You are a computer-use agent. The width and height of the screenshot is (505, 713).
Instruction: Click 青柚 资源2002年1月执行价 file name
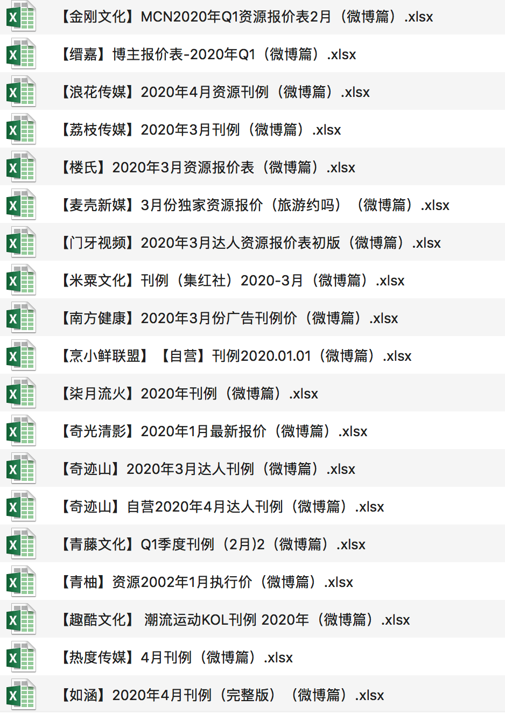(x=205, y=582)
